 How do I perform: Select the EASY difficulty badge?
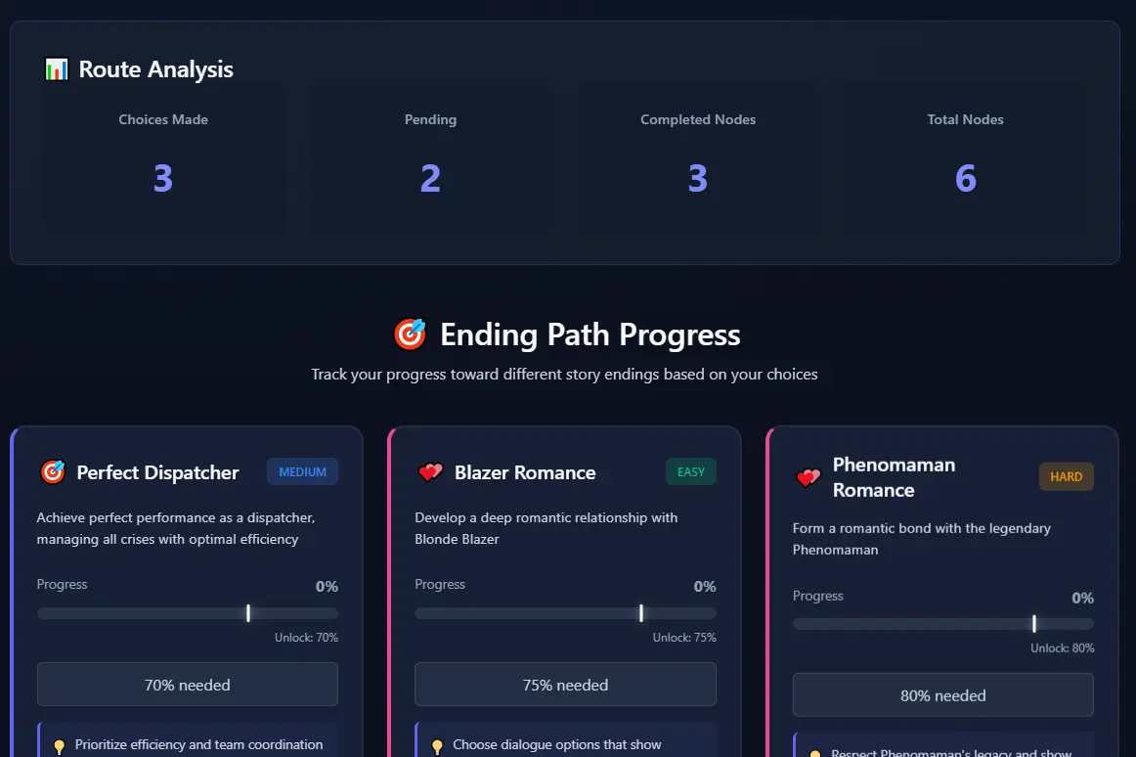click(691, 472)
